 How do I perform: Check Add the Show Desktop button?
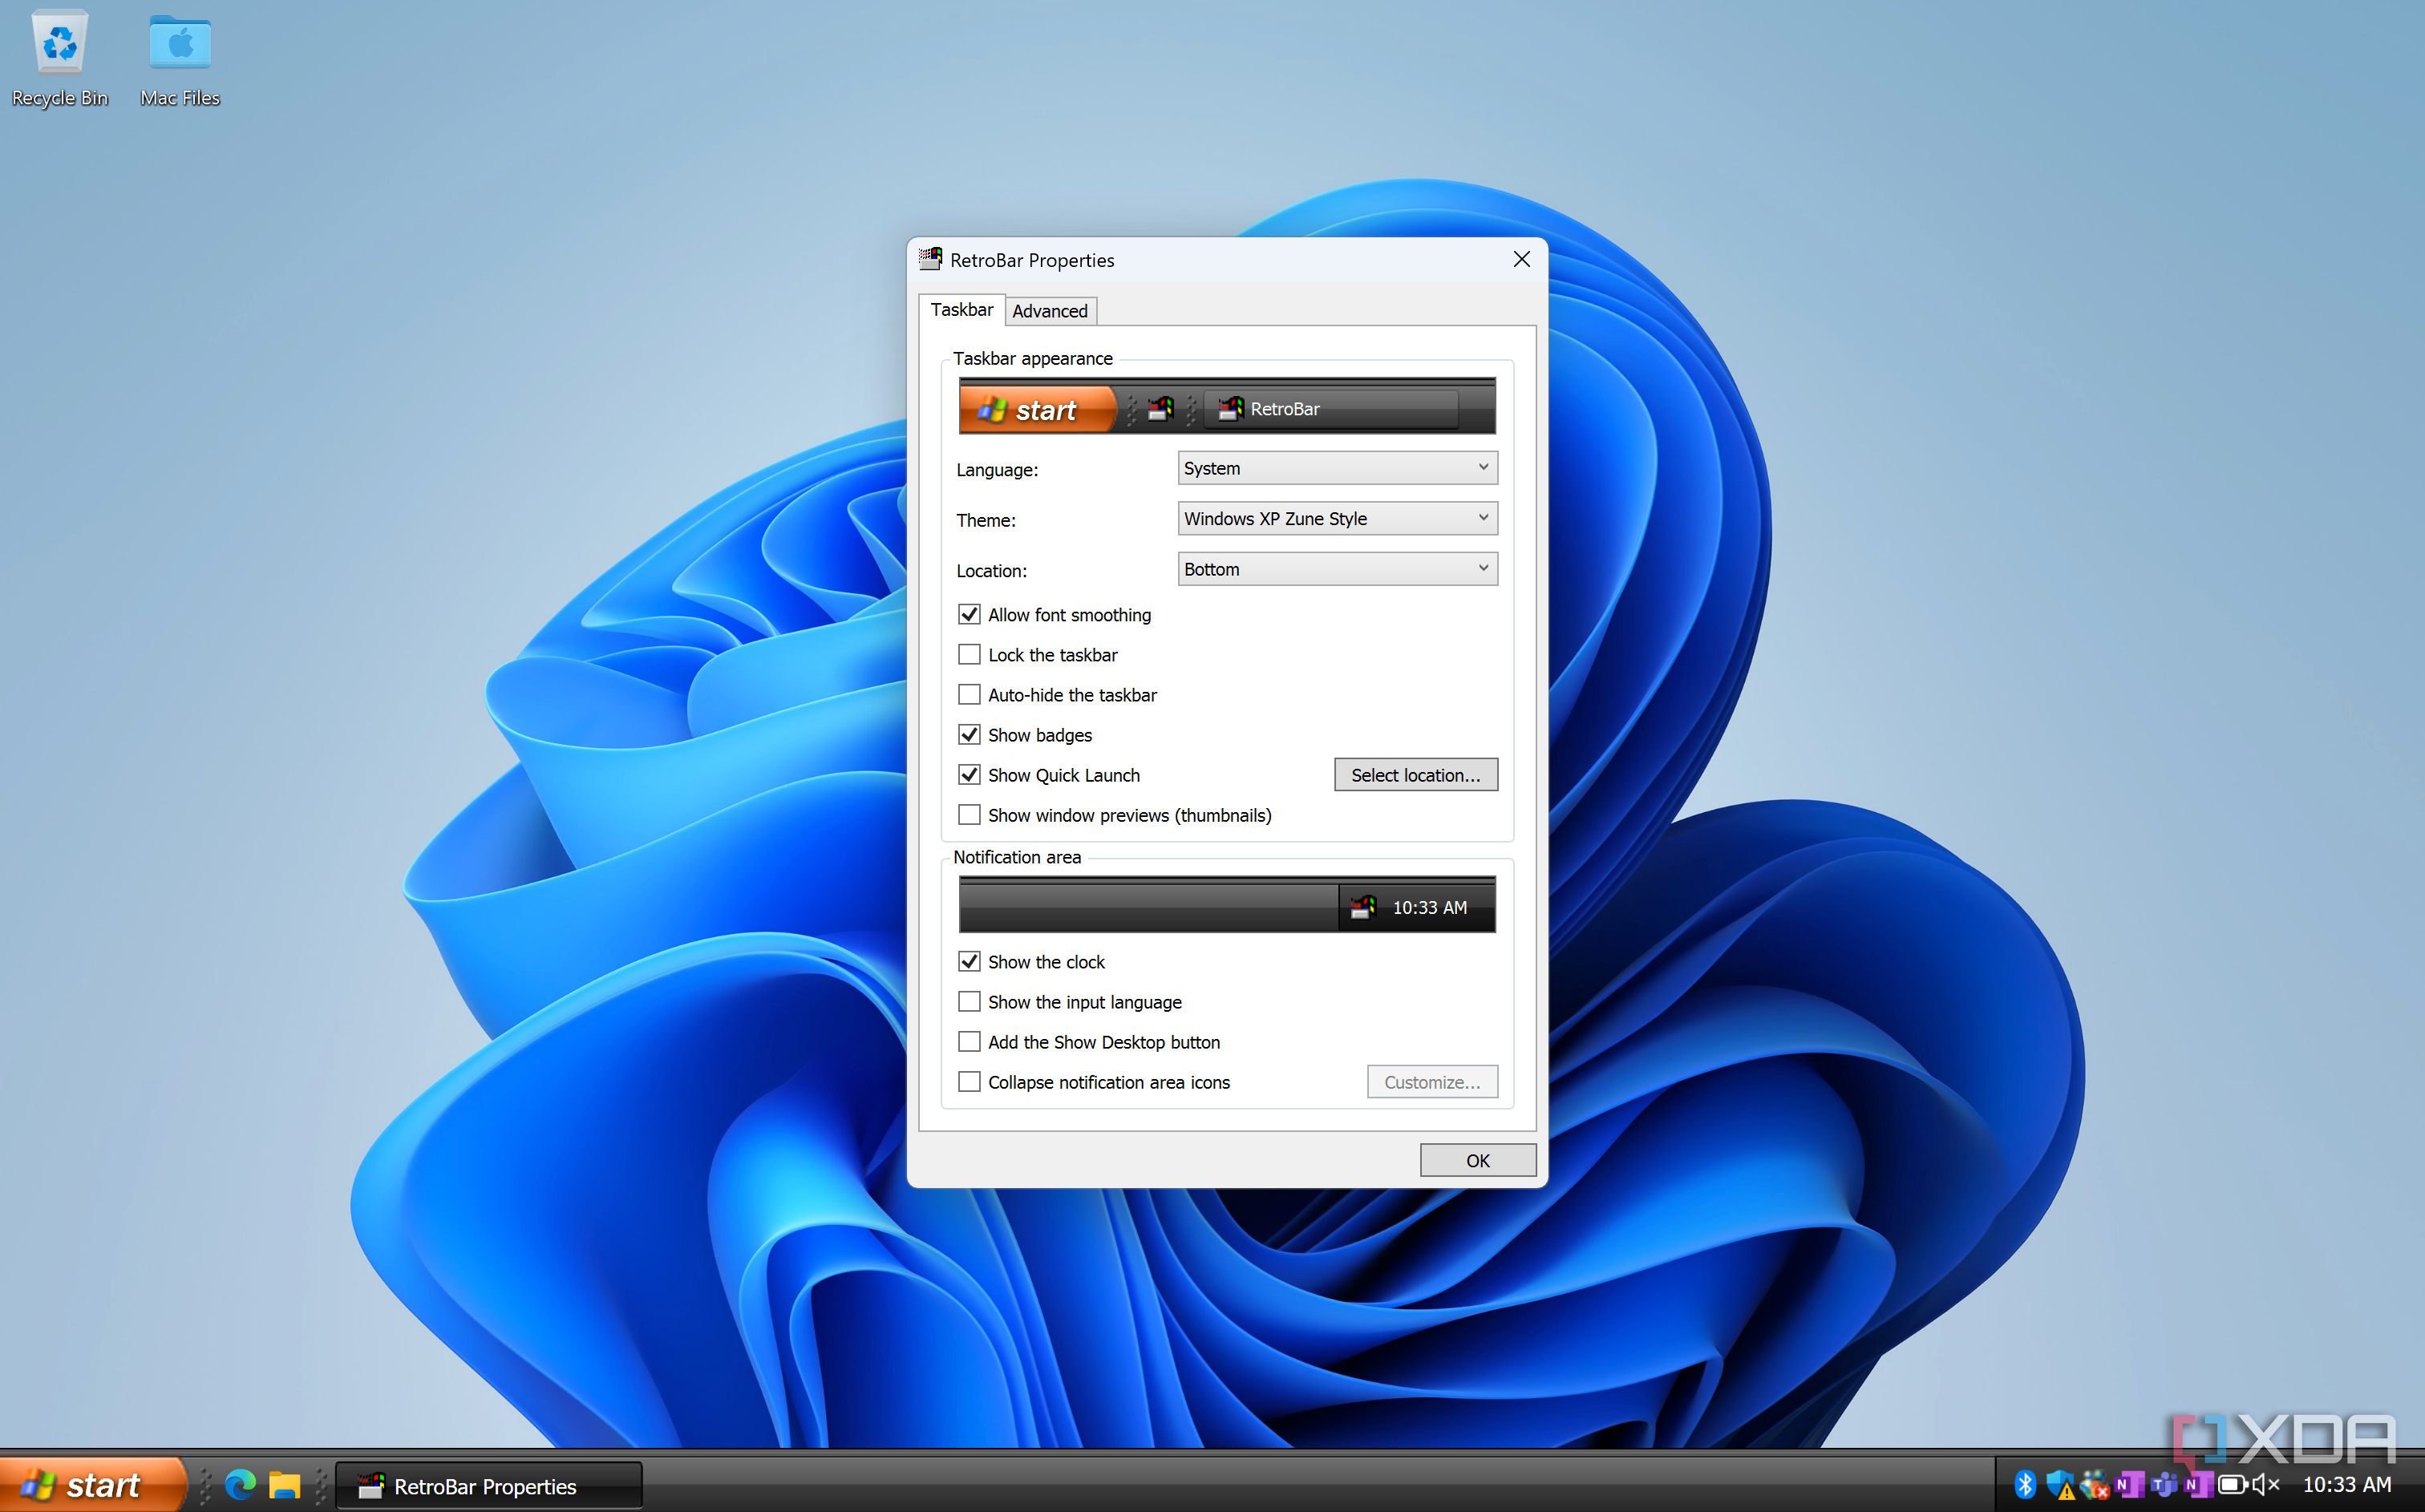pyautogui.click(x=969, y=1042)
